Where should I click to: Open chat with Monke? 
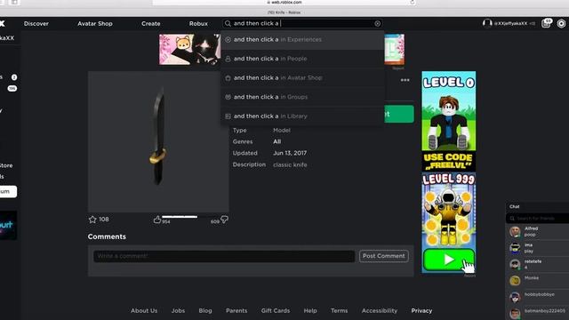tap(537, 281)
